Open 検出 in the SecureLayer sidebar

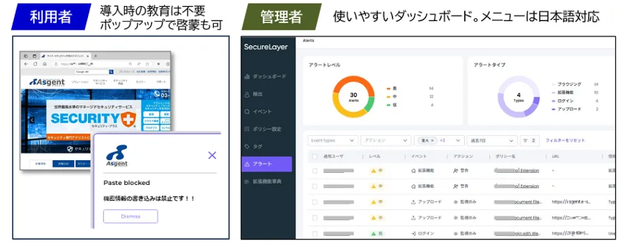click(x=253, y=94)
